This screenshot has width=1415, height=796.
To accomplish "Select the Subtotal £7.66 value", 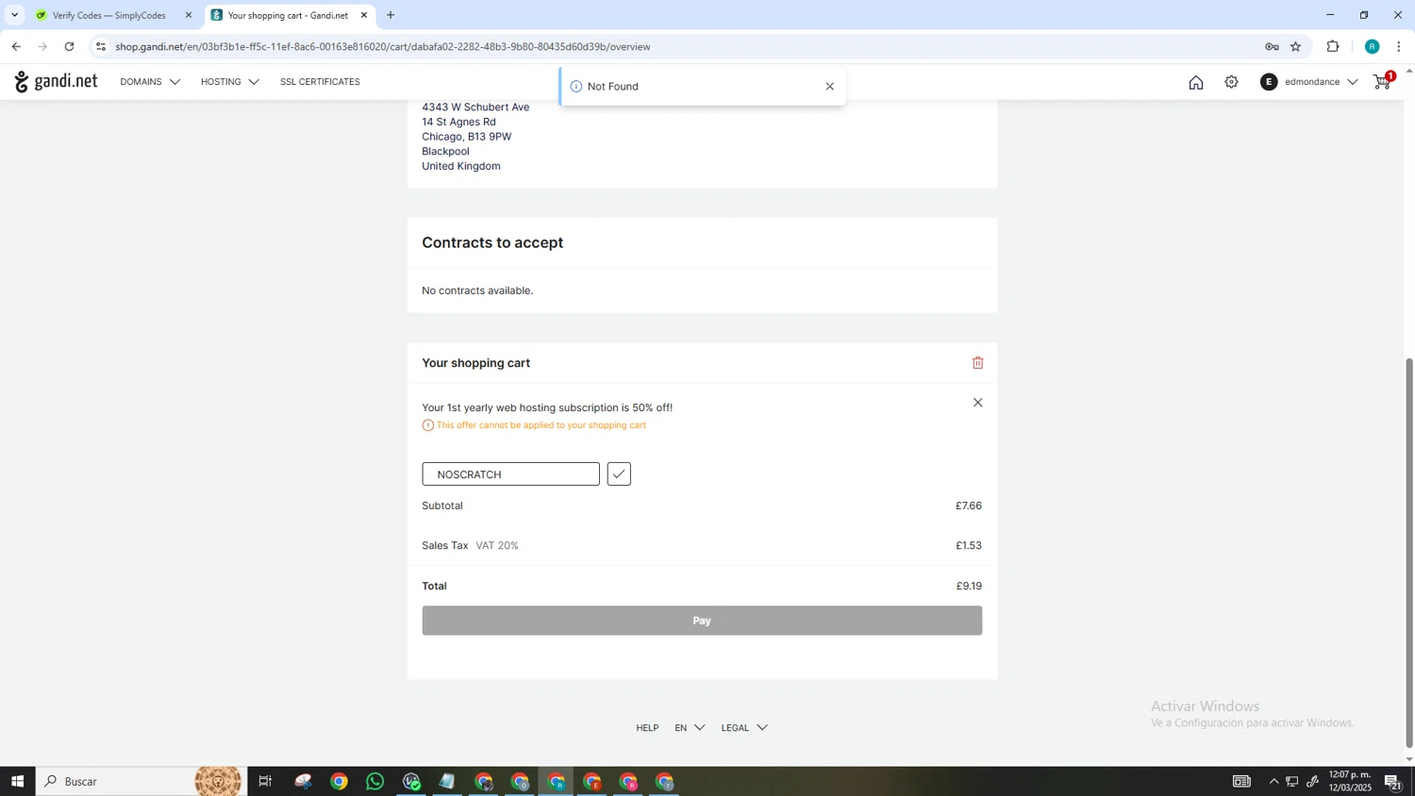I will pyautogui.click(x=969, y=506).
